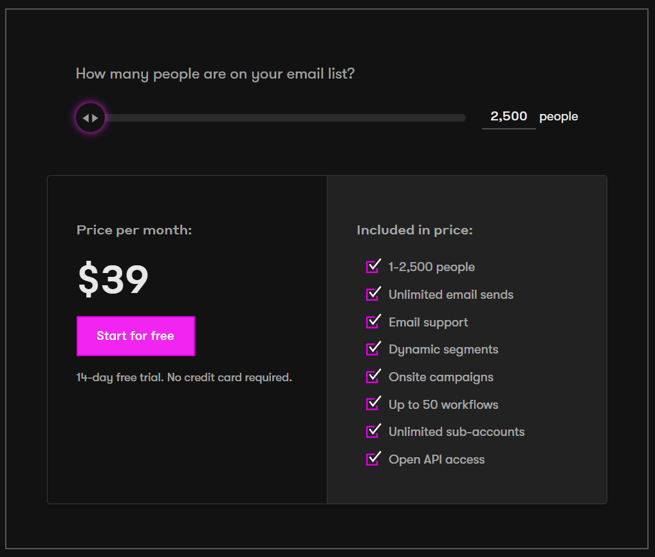This screenshot has width=655, height=557.
Task: Click the Included in price heading
Action: [x=414, y=230]
